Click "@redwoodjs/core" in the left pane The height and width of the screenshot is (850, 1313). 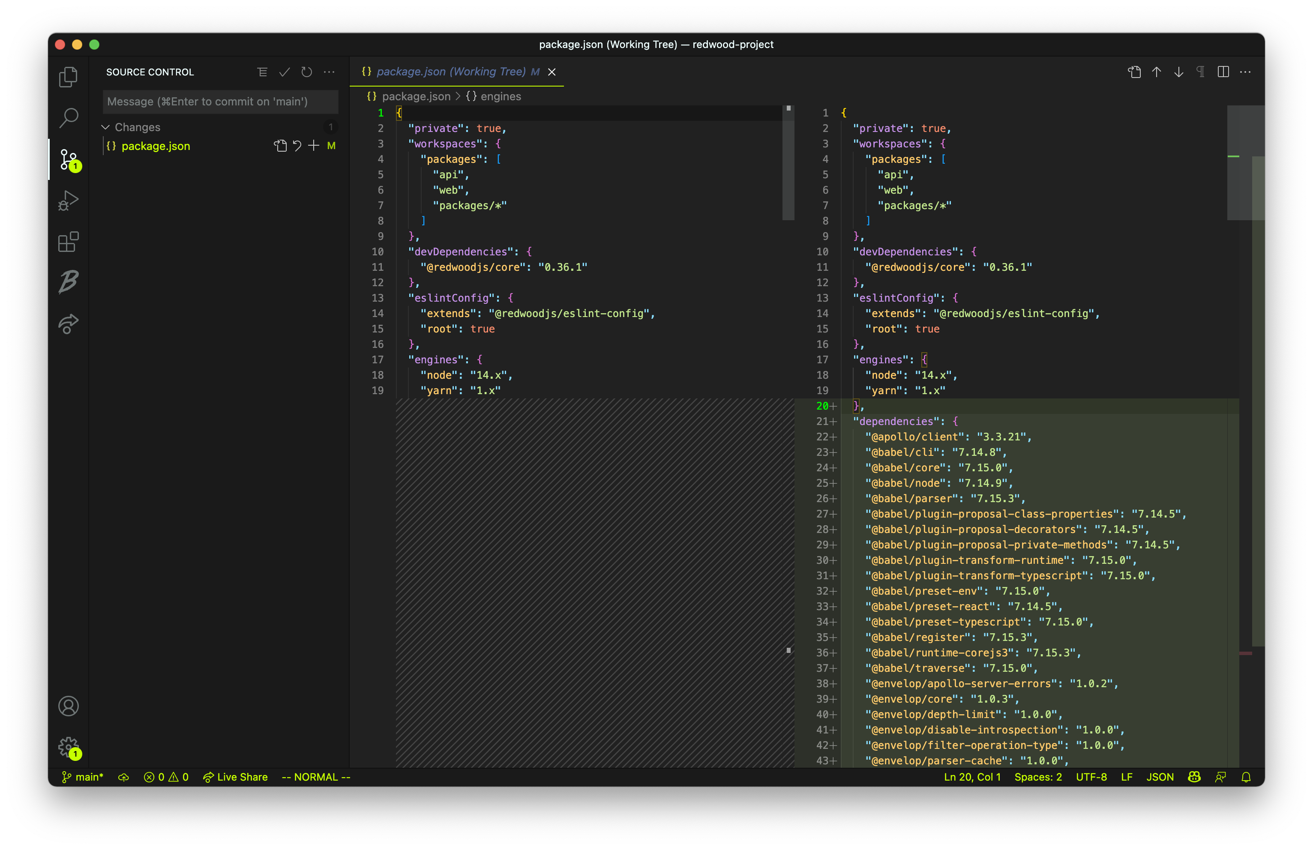click(473, 267)
